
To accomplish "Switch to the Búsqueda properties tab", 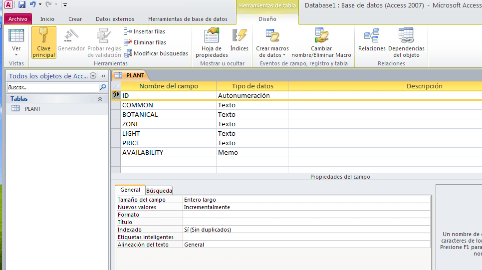I will click(159, 190).
